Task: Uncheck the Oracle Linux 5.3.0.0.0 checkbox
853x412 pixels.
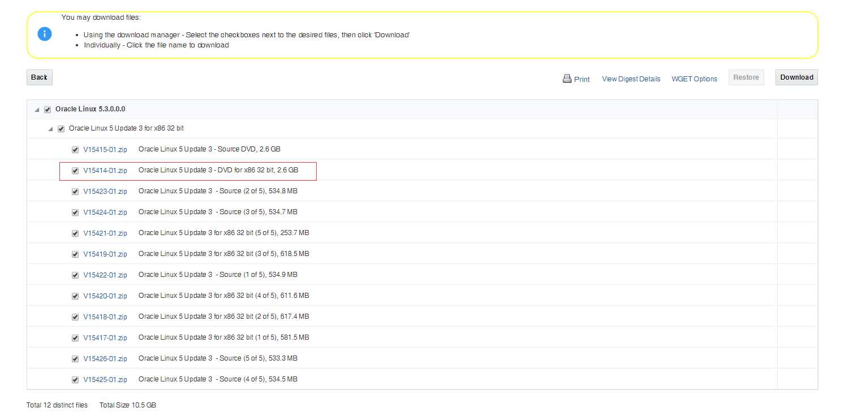Action: click(48, 110)
